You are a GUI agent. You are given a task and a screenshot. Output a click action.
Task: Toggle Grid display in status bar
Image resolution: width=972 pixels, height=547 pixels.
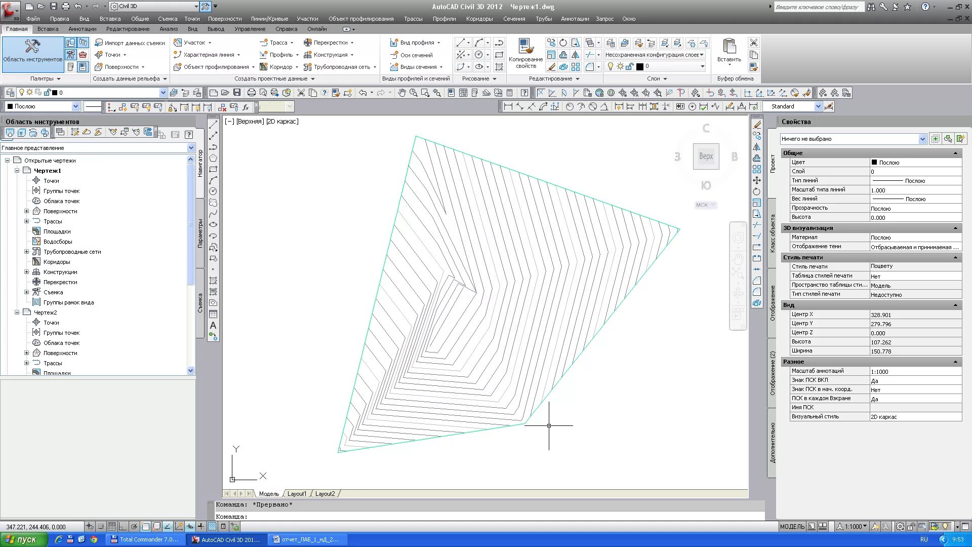click(x=112, y=526)
